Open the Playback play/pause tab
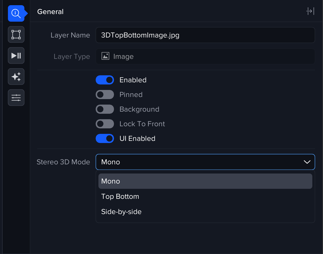Image resolution: width=323 pixels, height=254 pixels. pyautogui.click(x=16, y=55)
